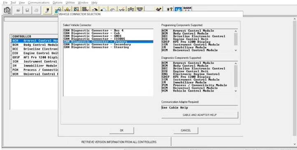Viewport: 297px width, 150px height.
Task: Select CAN Diagnostic Connector - Steering
Action: tap(108, 47)
